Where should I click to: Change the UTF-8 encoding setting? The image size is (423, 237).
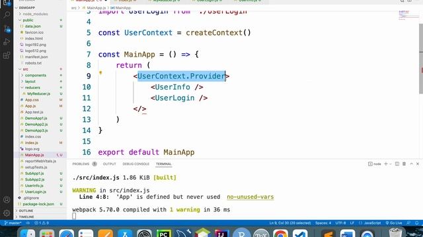[340, 223]
